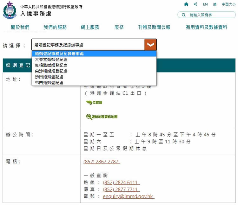This screenshot has width=238, height=205.
Task: Open the 字型大小 font size option
Action: pyautogui.click(x=228, y=4)
